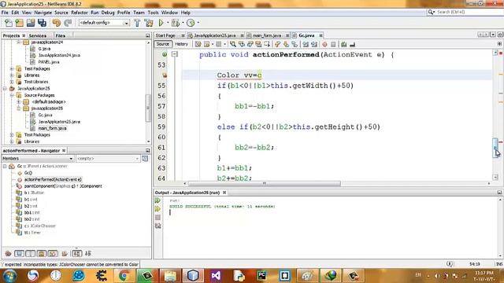Click the Search input field
The image size is (504, 283).
pos(469,12)
